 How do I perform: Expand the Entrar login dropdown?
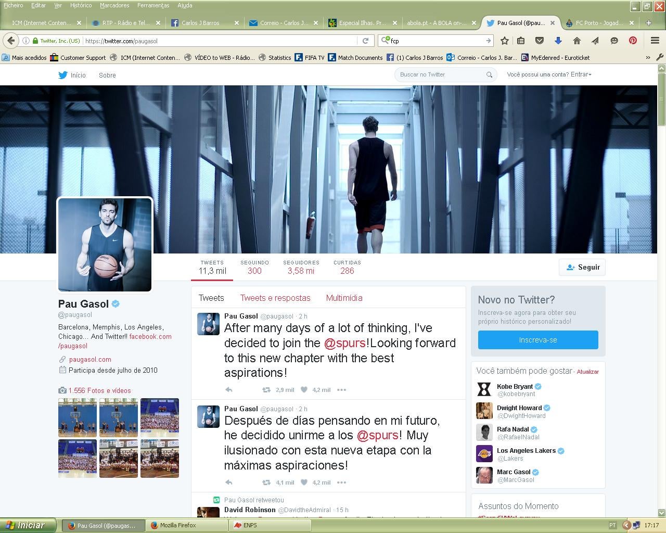[581, 74]
